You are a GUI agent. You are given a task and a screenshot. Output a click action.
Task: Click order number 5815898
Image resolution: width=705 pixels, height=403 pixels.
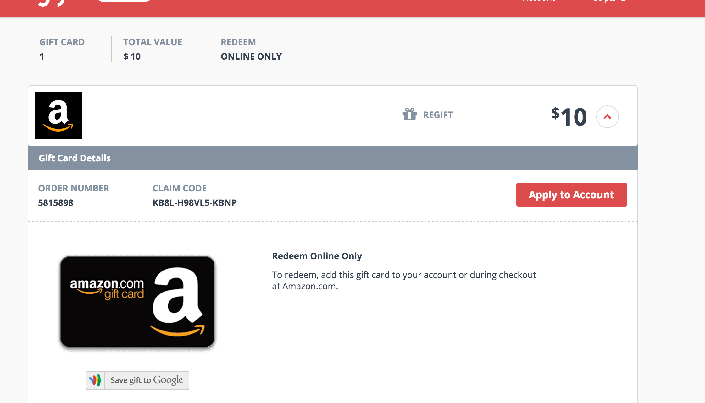[56, 203]
